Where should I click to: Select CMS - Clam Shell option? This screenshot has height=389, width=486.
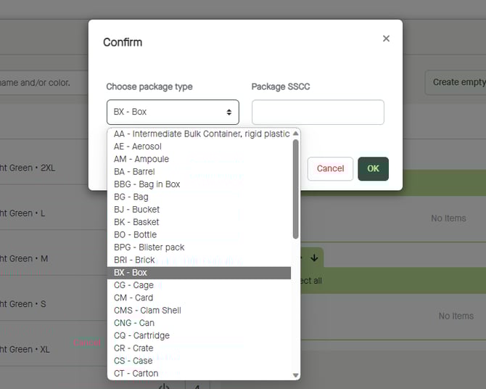pyautogui.click(x=147, y=311)
